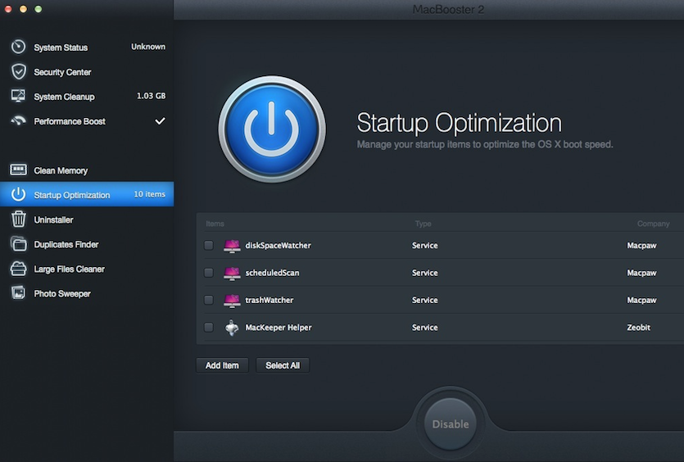Select the diskSpaceWatcher item name
Image resolution: width=684 pixels, height=462 pixels.
coord(278,245)
